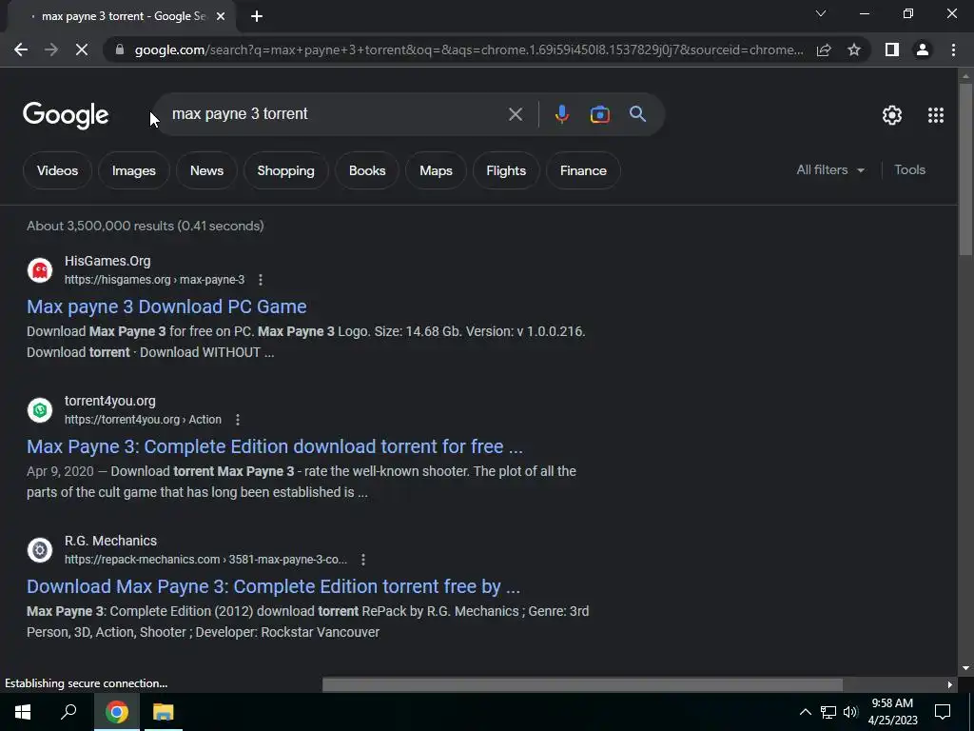Open the taskbar clock and date
The width and height of the screenshot is (974, 731).
click(892, 712)
